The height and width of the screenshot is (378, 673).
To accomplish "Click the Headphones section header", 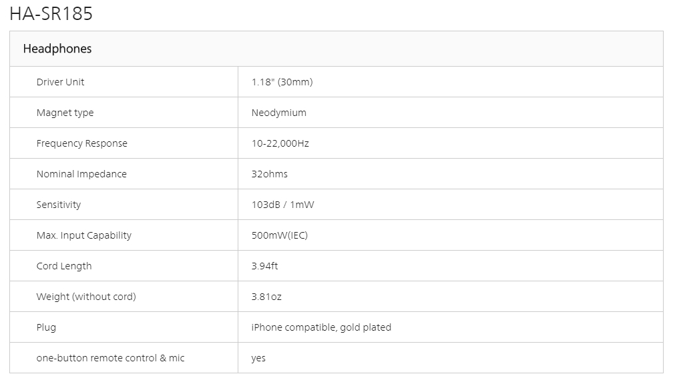I will tap(57, 49).
